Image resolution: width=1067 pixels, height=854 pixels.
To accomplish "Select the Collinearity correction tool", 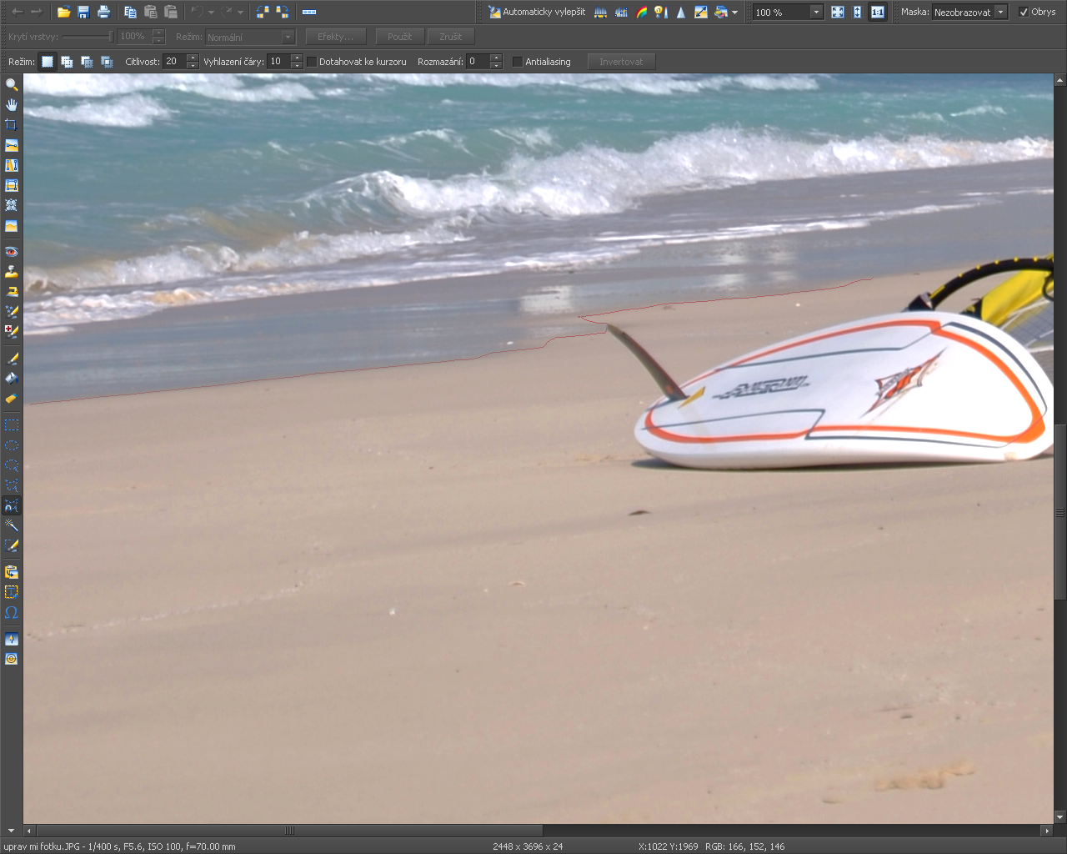I will 12,165.
